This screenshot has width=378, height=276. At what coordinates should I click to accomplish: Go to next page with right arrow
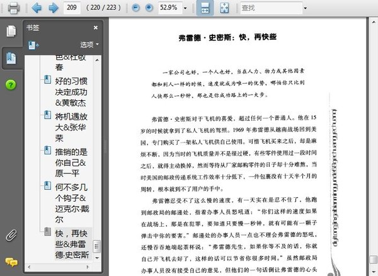54,8
